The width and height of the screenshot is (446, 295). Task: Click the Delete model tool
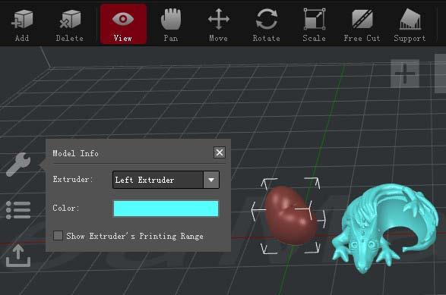point(70,25)
